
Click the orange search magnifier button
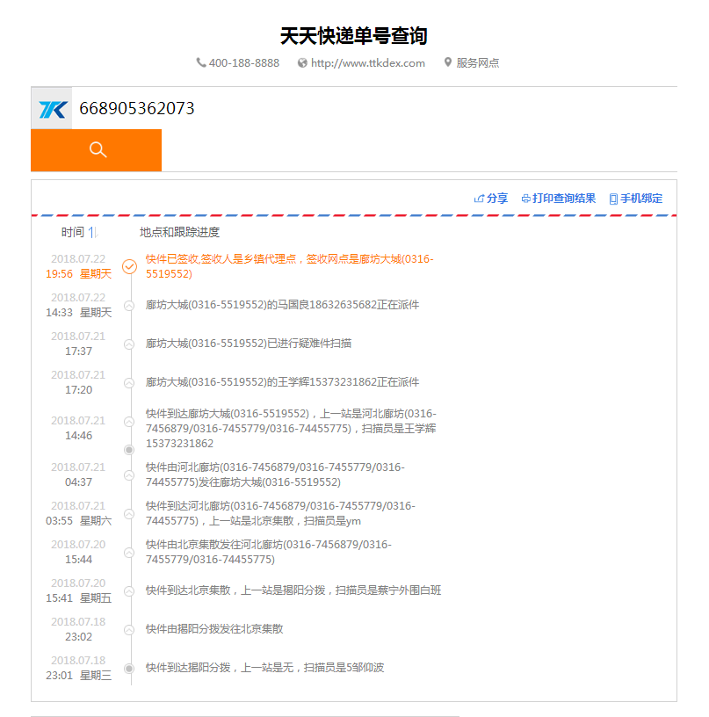[96, 150]
